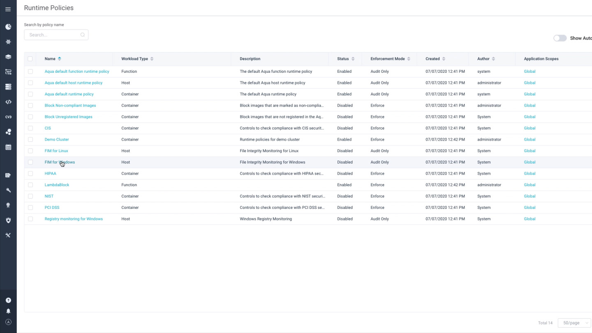Click 'The default Aqua host runtime policy' text
The height and width of the screenshot is (333, 592).
click(x=273, y=83)
